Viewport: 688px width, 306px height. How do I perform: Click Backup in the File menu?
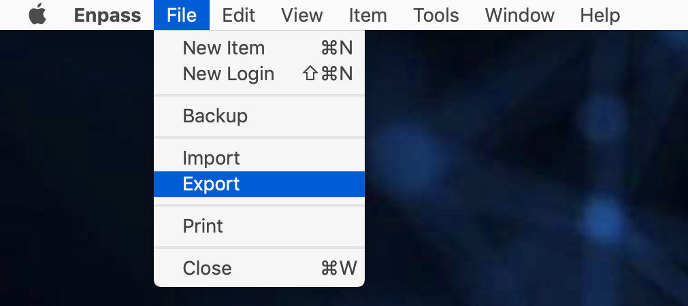pyautogui.click(x=215, y=116)
